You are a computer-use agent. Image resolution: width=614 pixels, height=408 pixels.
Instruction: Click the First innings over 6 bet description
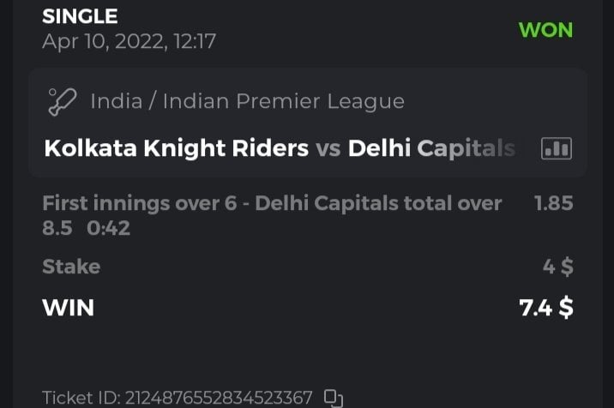(271, 204)
